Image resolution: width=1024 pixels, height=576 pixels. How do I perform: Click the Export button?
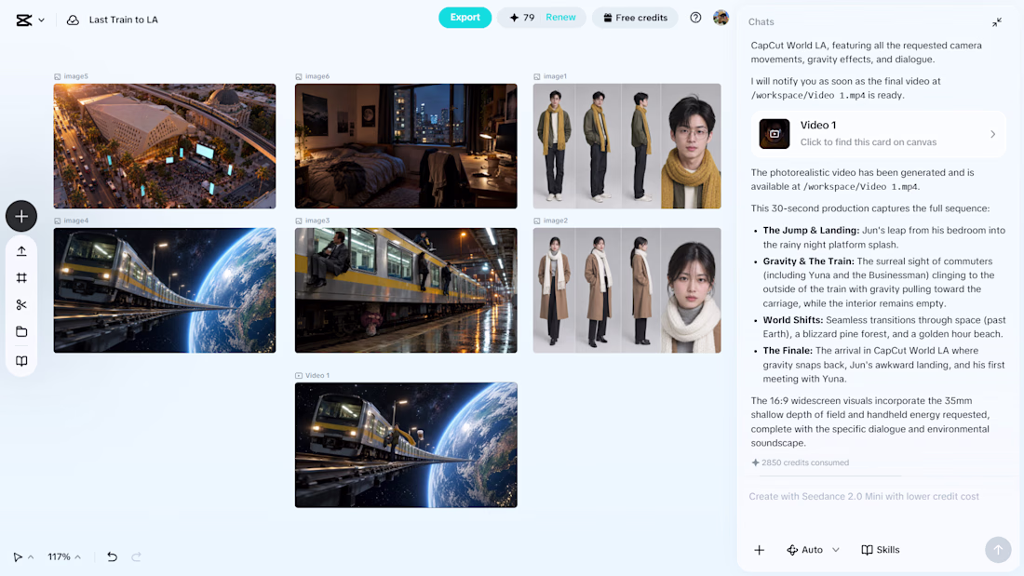(465, 18)
